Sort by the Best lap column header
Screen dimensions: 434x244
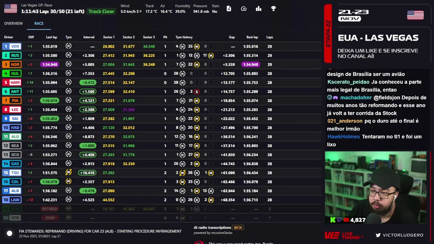click(252, 37)
